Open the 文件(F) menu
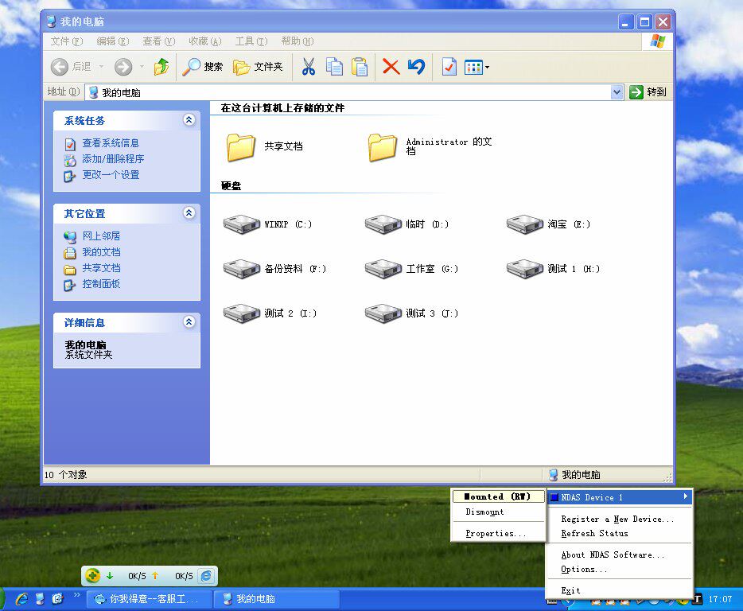This screenshot has height=611, width=743. coord(67,41)
